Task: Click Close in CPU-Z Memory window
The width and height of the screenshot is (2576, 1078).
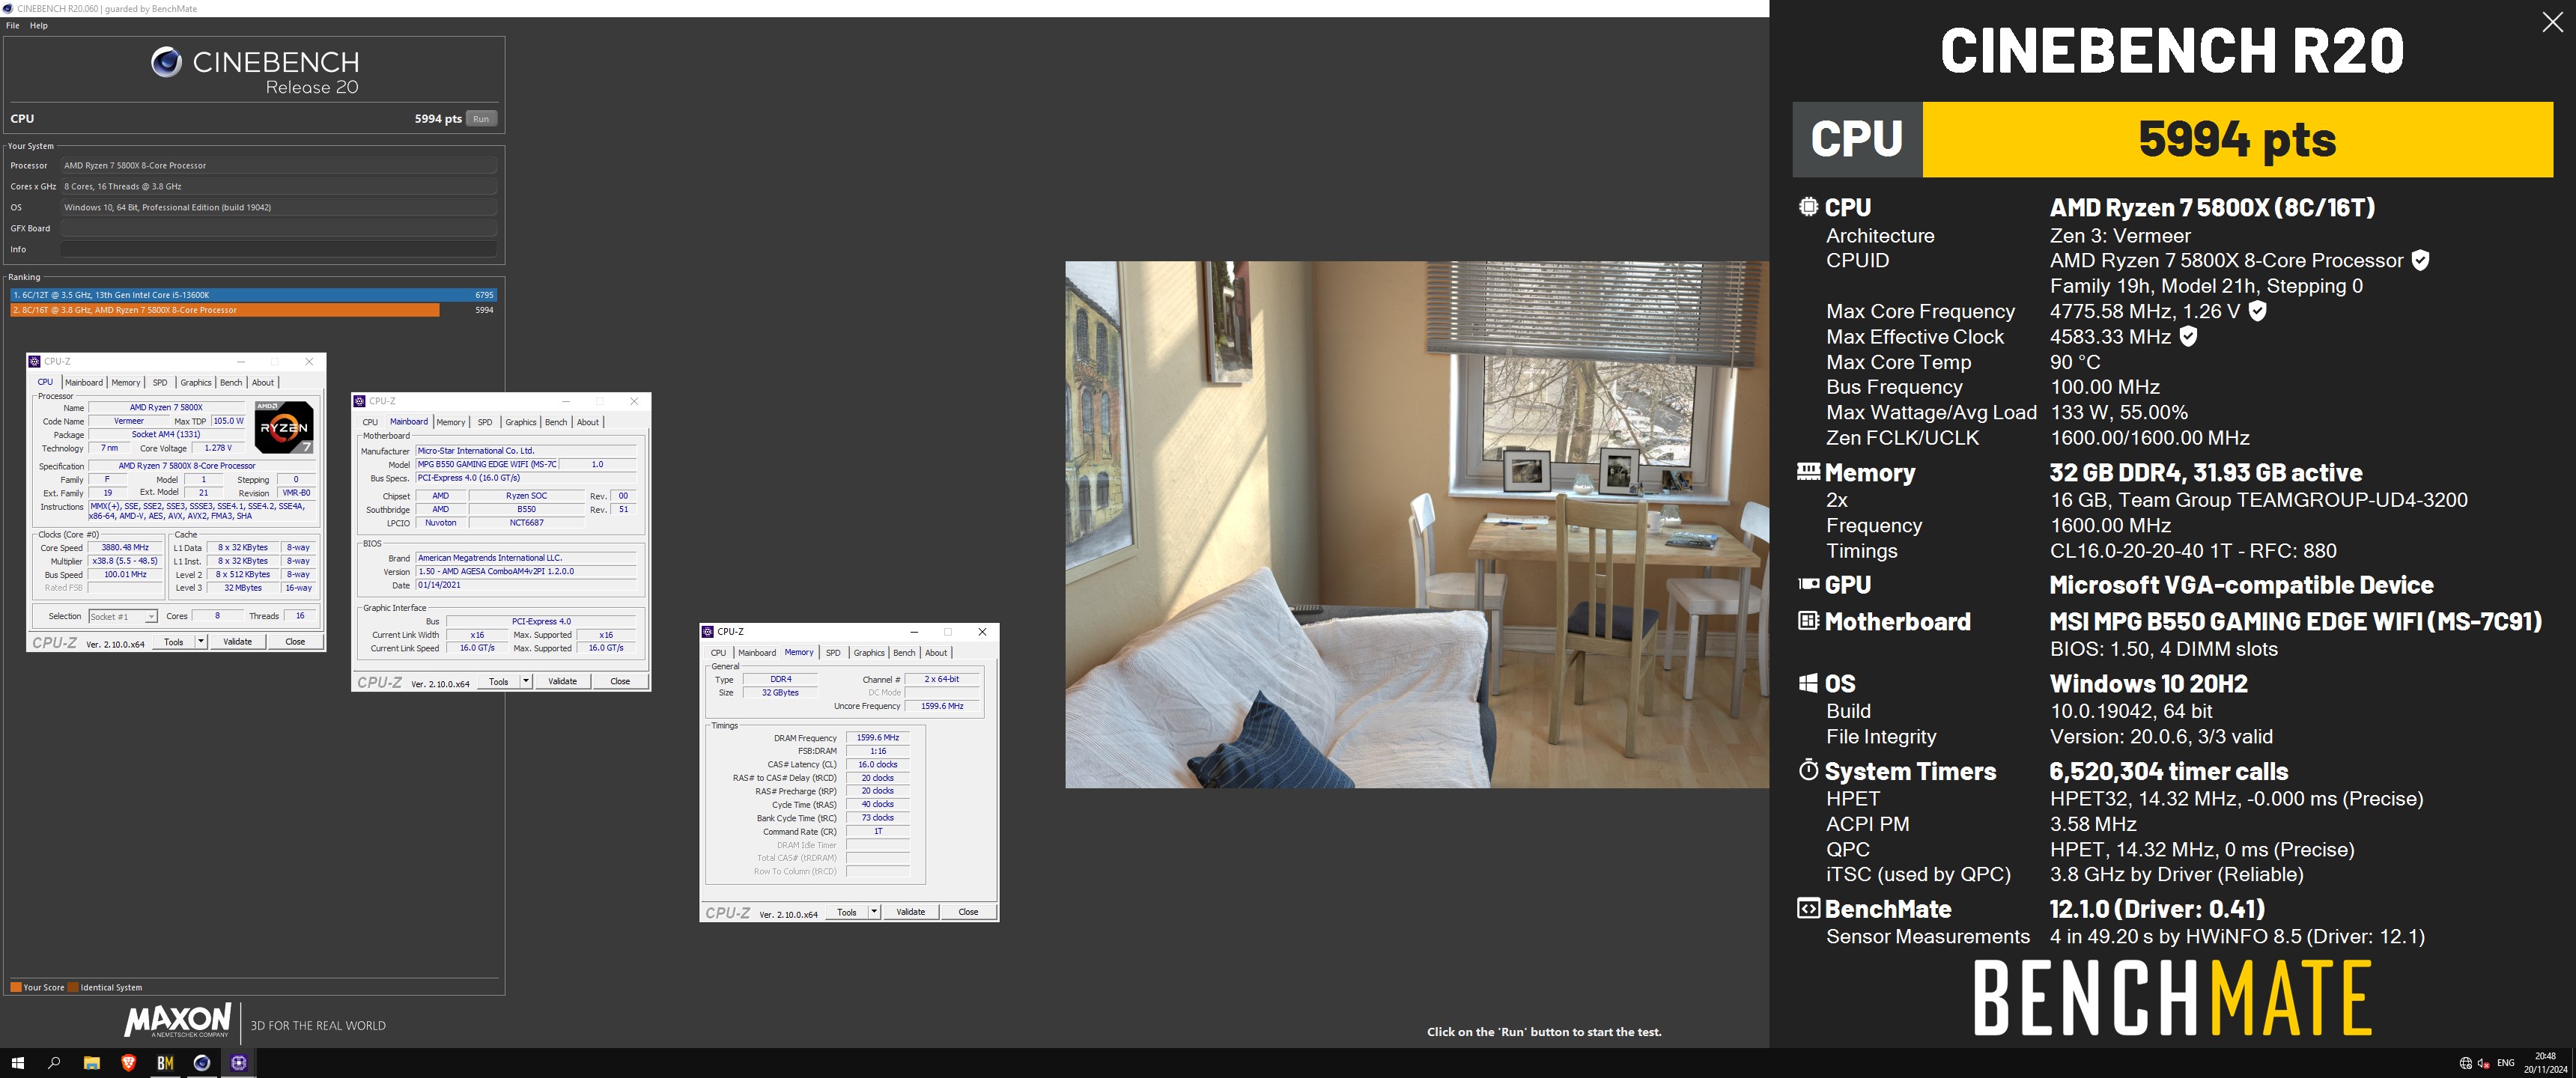Action: [x=968, y=912]
